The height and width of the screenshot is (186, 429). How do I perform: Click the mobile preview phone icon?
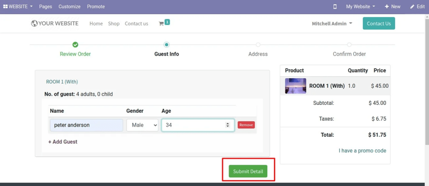click(x=335, y=7)
